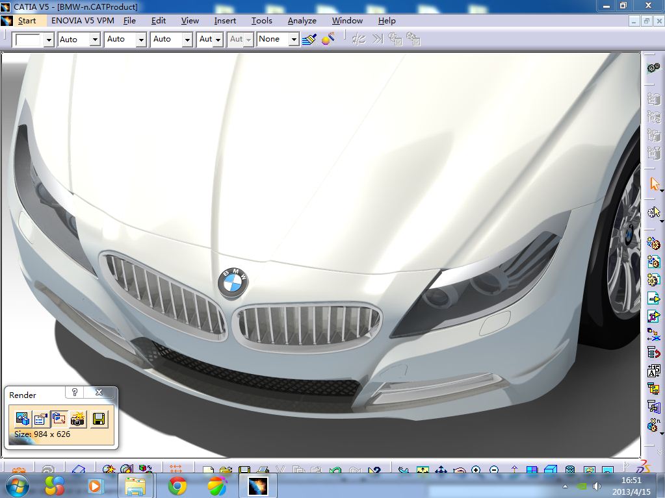Click the media player icon on taskbar
This screenshot has height=498, width=665.
94,486
